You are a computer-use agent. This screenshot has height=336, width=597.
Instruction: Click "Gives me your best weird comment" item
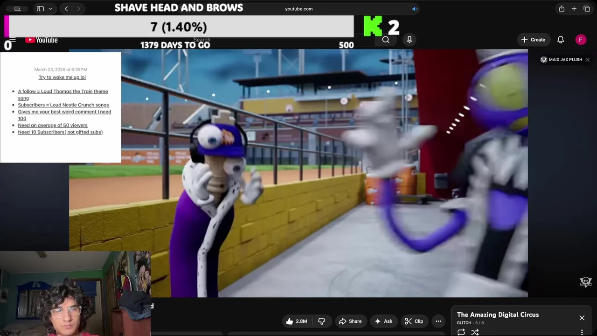(x=64, y=115)
